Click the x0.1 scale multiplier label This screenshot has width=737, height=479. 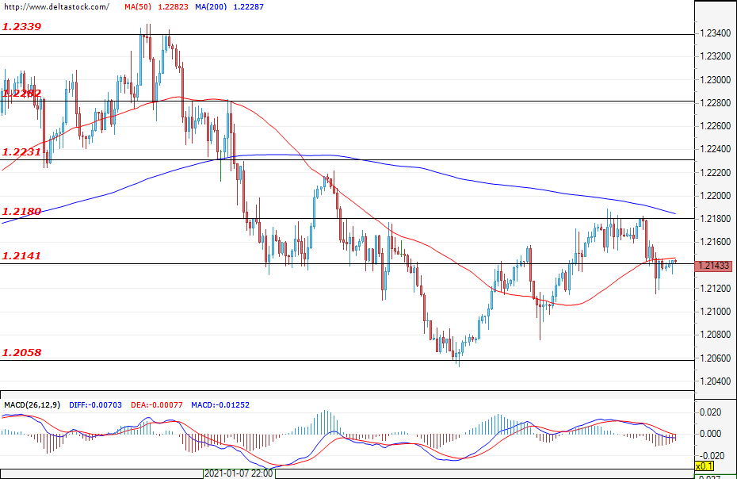click(704, 467)
